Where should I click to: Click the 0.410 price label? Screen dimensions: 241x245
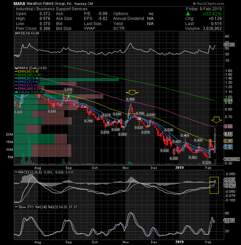[165, 151]
